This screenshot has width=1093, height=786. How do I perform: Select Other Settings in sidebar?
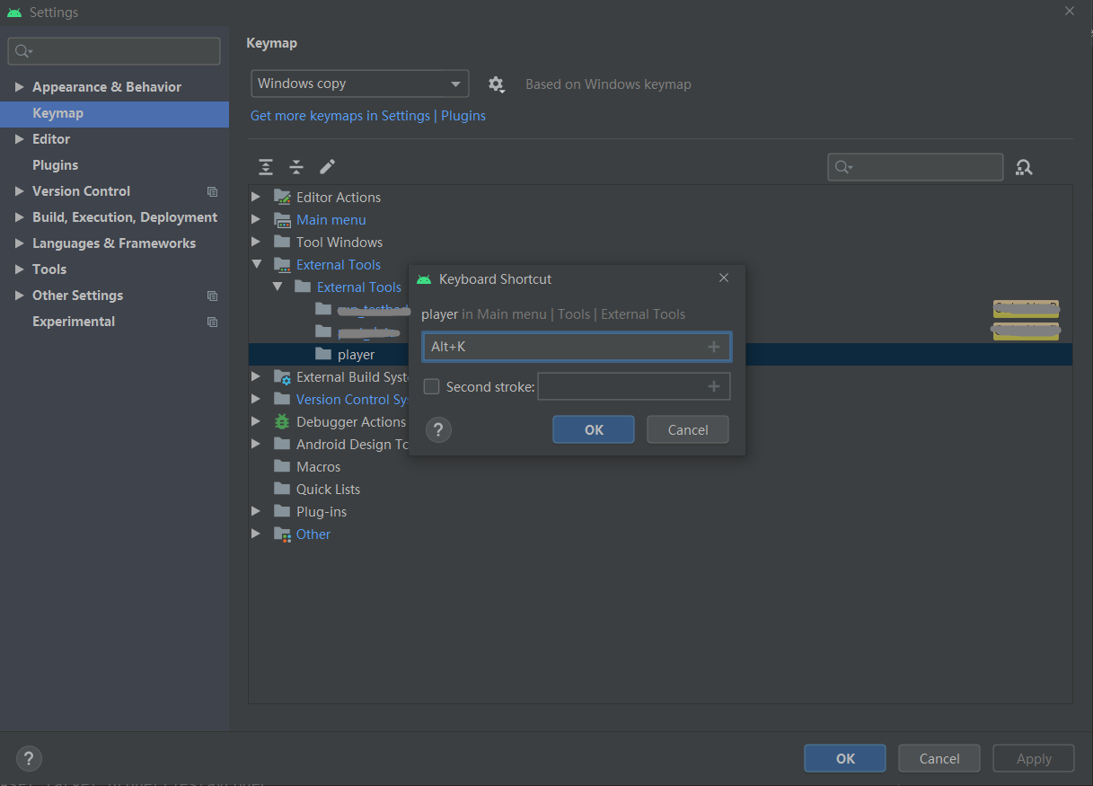pyautogui.click(x=114, y=296)
